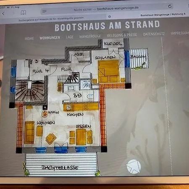Click the WOHNEN label on the plan
The image size is (189, 189).
click(46, 123)
